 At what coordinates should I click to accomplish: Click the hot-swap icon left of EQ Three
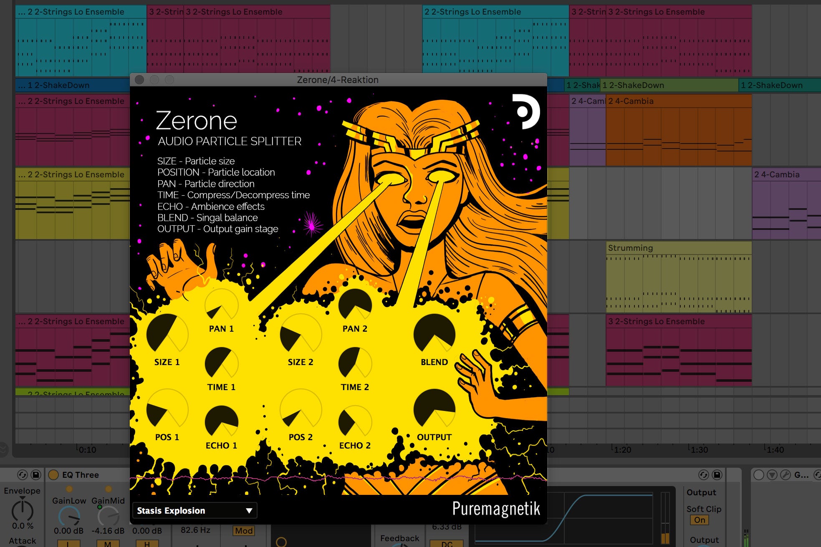click(23, 475)
